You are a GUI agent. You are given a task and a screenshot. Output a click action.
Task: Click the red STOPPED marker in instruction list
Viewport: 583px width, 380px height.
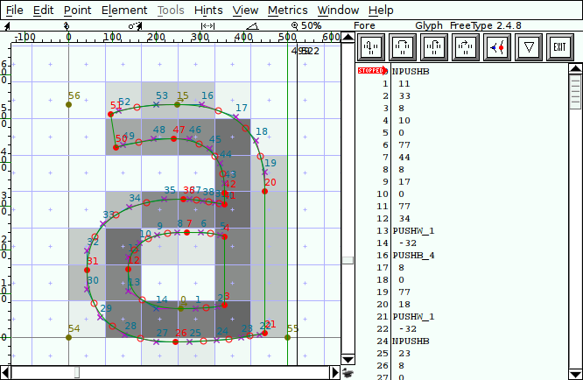(371, 71)
